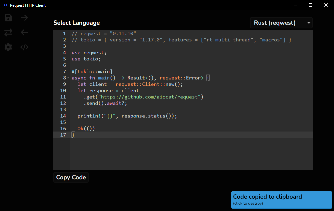Maximize the Request HTTP Client window

tap(311, 5)
